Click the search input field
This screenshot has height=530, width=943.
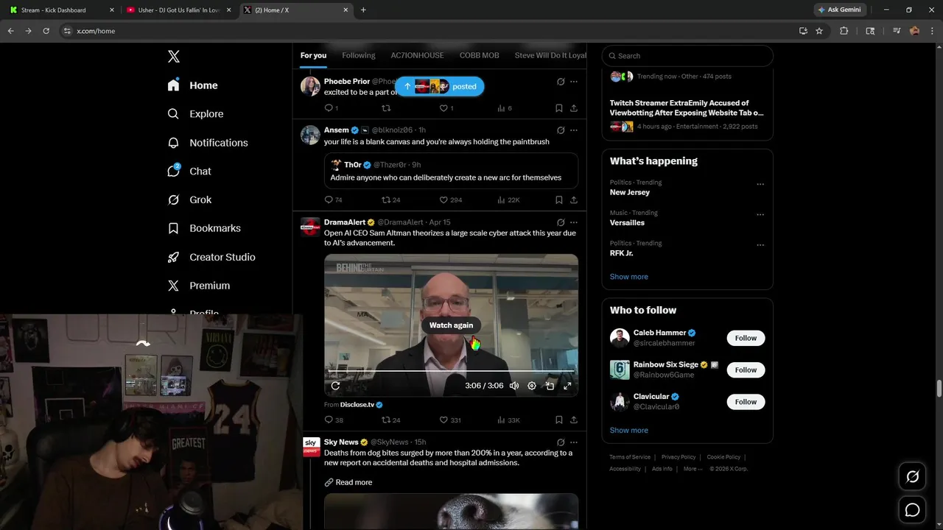coord(687,56)
